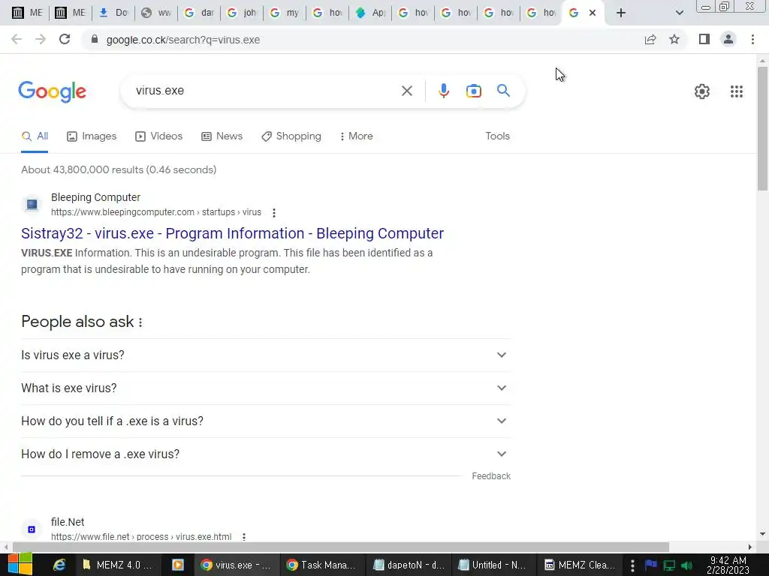Click the network tray icon
This screenshot has height=576, width=769.
(x=669, y=565)
